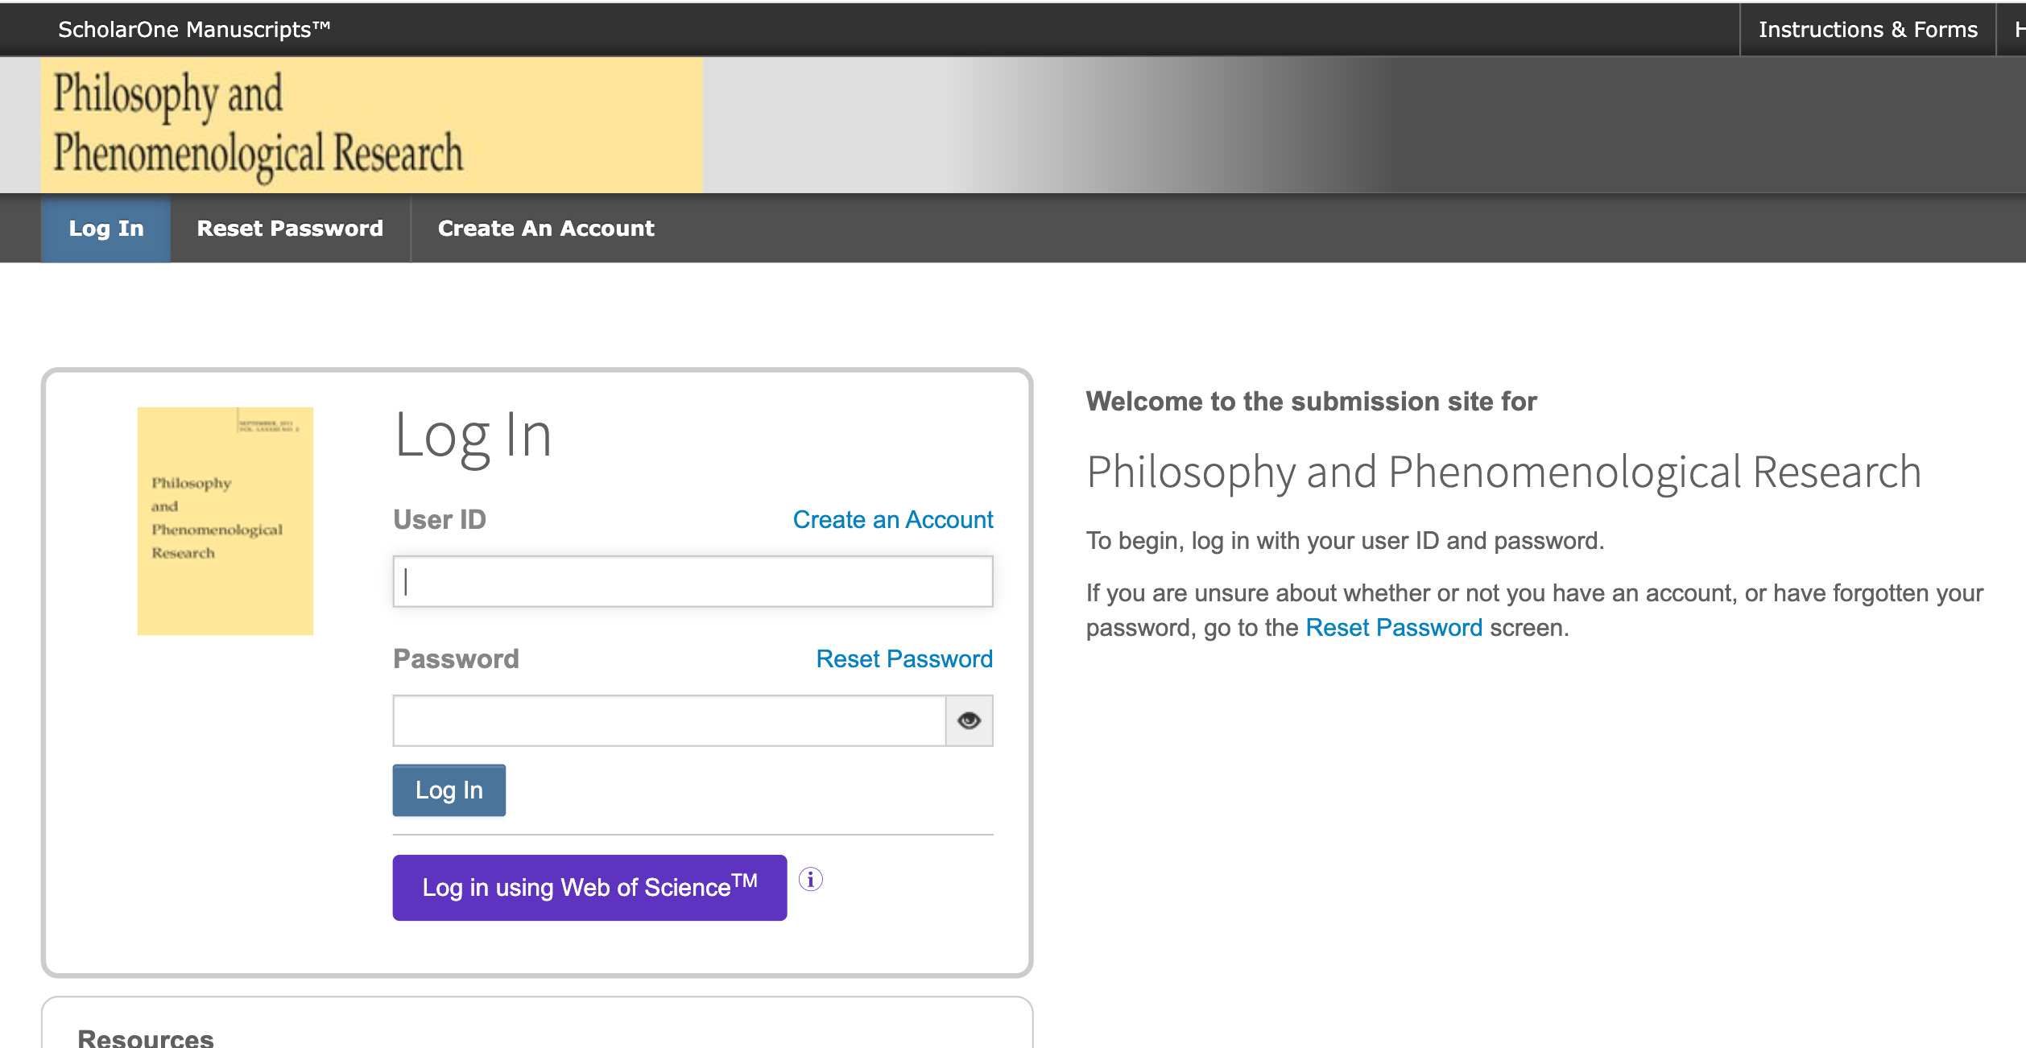Click Log in using Web of Science
The image size is (2026, 1048).
pos(589,887)
